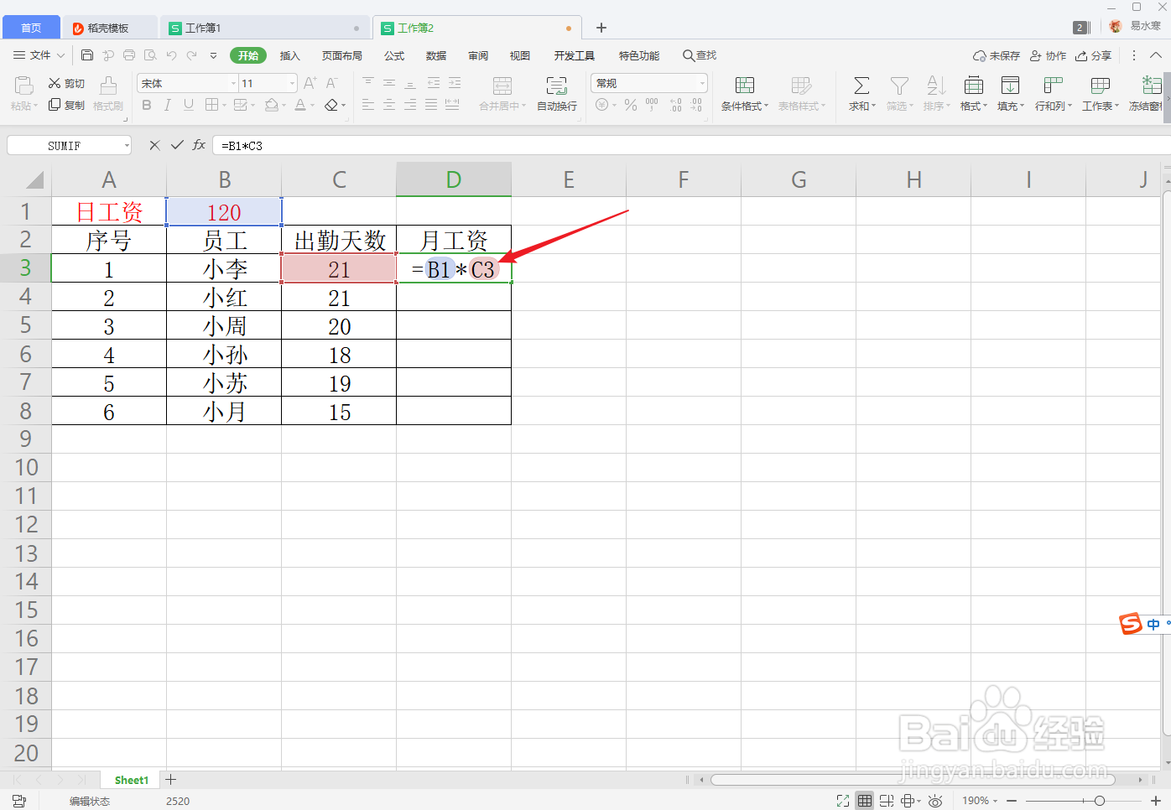Collapse the ribbon with chevron arrow

point(1155,55)
